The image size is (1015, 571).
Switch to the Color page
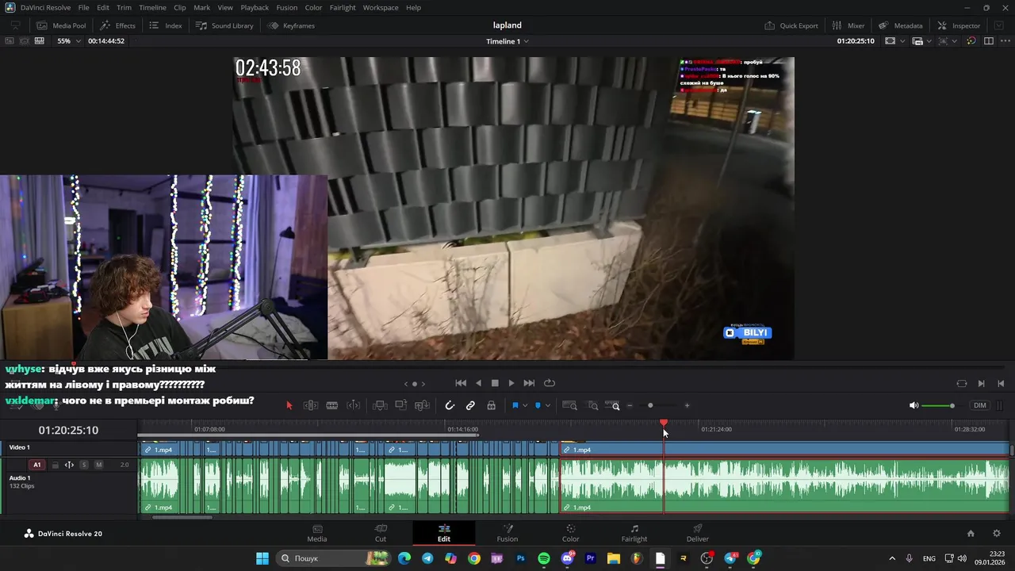pos(571,533)
